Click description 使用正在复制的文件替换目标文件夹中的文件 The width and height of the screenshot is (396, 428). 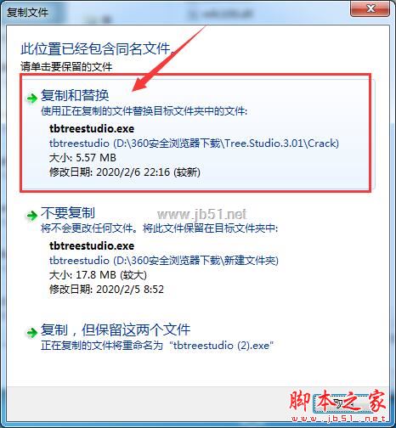tap(144, 111)
